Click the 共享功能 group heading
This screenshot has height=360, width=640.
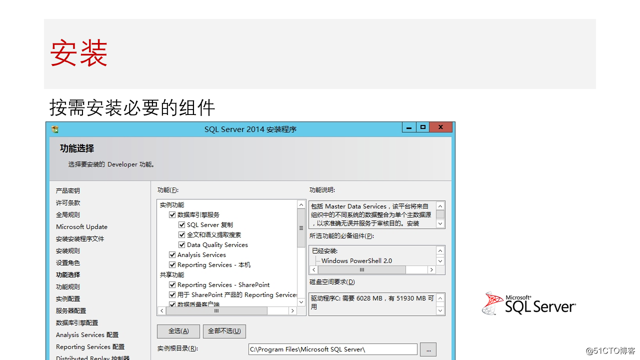[x=172, y=275]
